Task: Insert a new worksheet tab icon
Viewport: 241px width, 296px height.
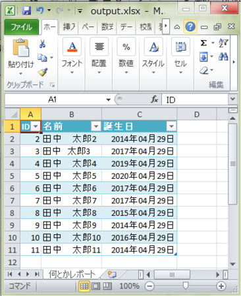Action: coord(112,274)
